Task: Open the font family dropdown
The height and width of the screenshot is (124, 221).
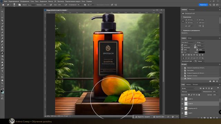Action: point(188,42)
